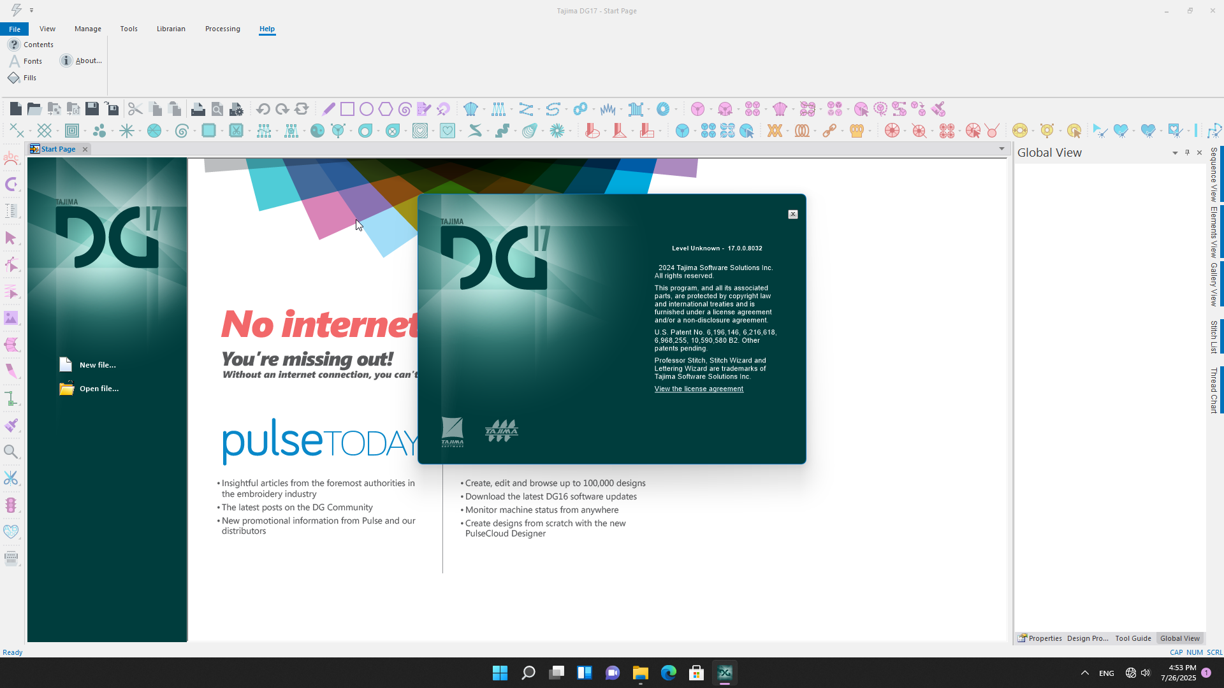Click the New document toolbar icon
The image size is (1224, 688).
pos(16,109)
